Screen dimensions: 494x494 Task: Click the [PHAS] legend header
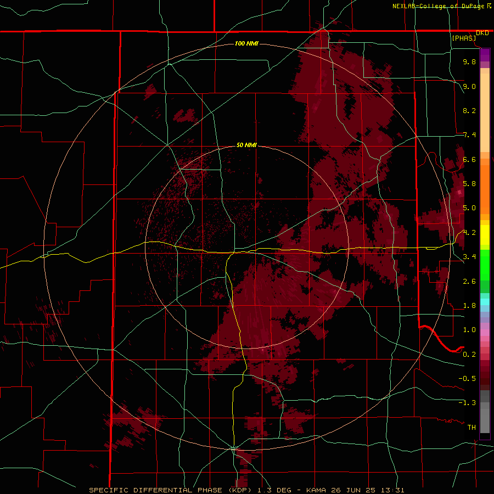click(x=464, y=38)
